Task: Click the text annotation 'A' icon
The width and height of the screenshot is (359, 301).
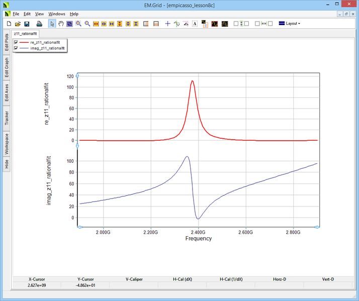Action: tap(195, 24)
